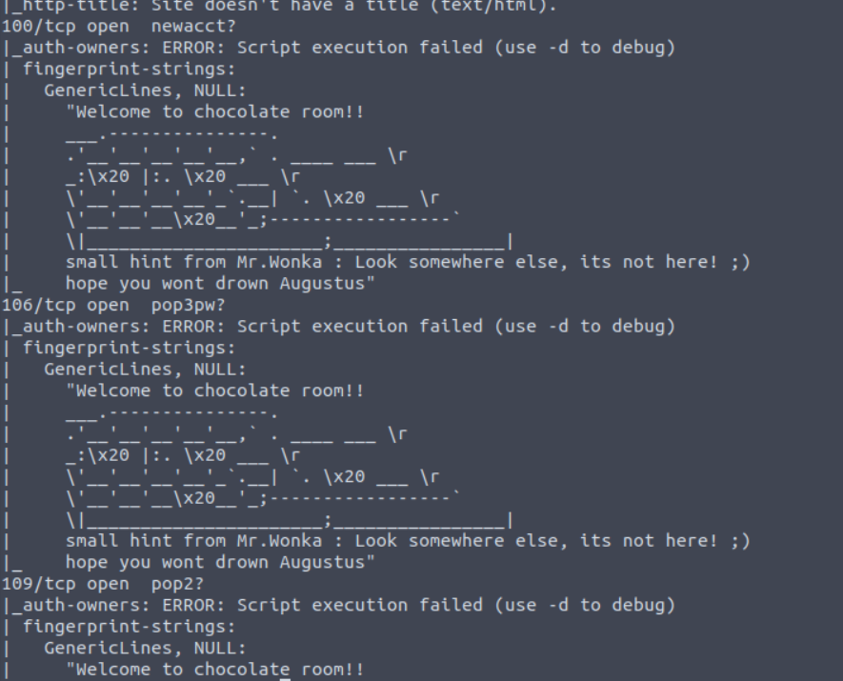Click Mr.Wonka hint line in port 100 block
Image resolution: width=843 pixels, height=681 pixels.
pos(408,262)
